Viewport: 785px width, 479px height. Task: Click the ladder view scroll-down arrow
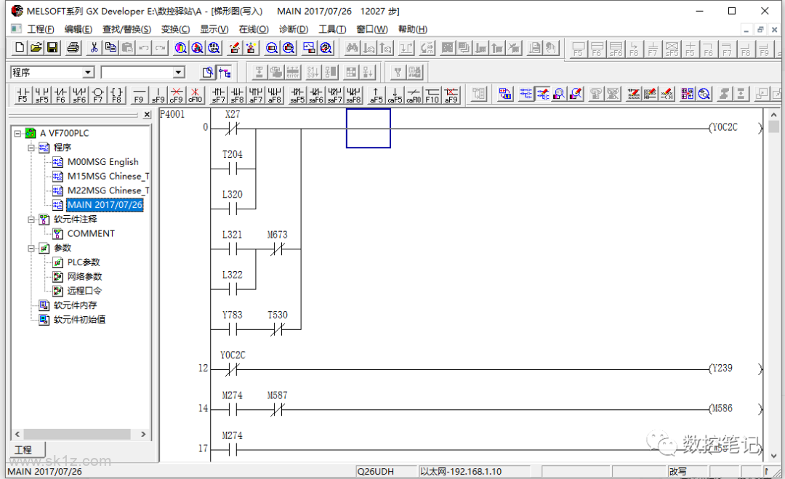click(774, 456)
